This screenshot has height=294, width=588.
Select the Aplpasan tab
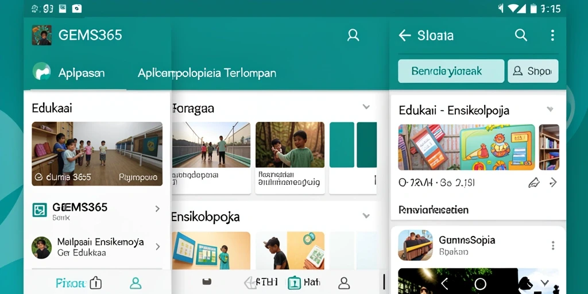click(x=81, y=73)
